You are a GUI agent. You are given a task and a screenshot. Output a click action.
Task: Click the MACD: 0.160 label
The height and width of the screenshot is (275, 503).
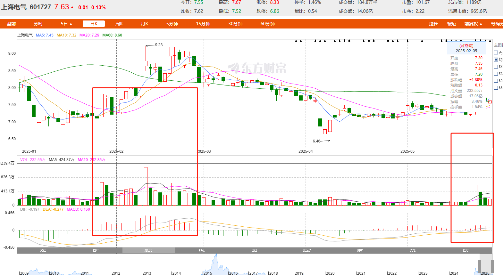pyautogui.click(x=78, y=209)
